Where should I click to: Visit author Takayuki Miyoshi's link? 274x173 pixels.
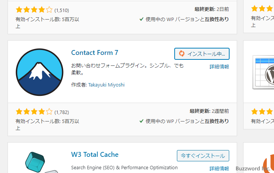tap(106, 85)
